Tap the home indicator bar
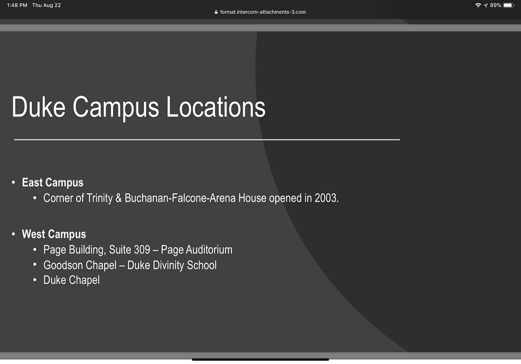 260,360
